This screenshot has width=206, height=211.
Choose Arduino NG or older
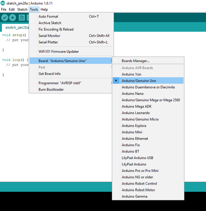tap(148, 177)
